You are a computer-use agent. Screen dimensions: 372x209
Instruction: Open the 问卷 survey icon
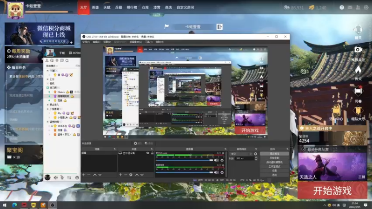click(x=358, y=91)
